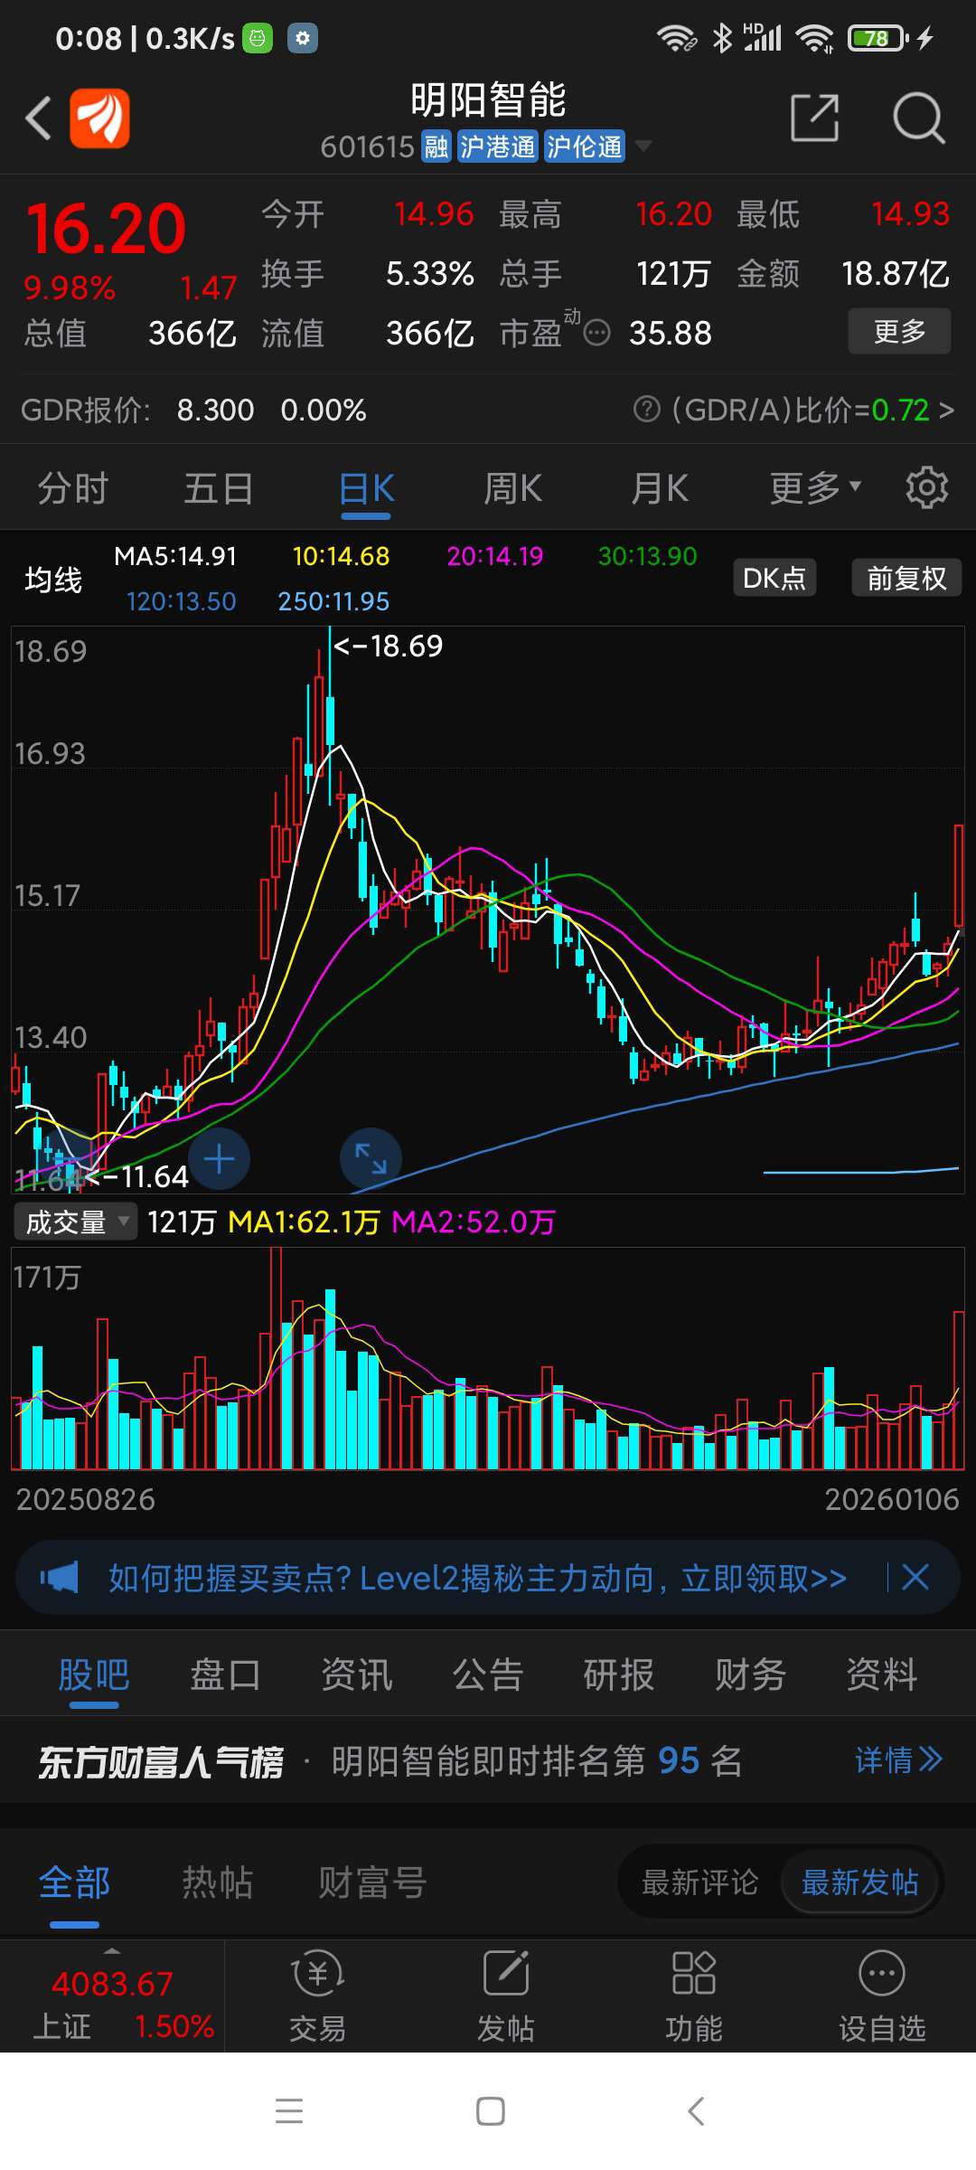Tap the GDR报价 8.300 value
Viewport: 976px width, 2170px height.
click(x=215, y=410)
